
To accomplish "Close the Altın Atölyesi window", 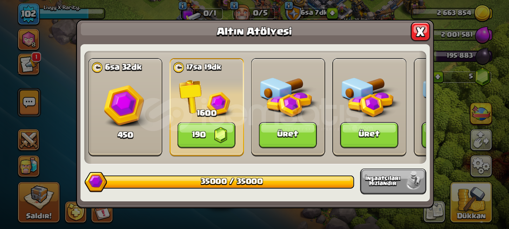I will [420, 31].
